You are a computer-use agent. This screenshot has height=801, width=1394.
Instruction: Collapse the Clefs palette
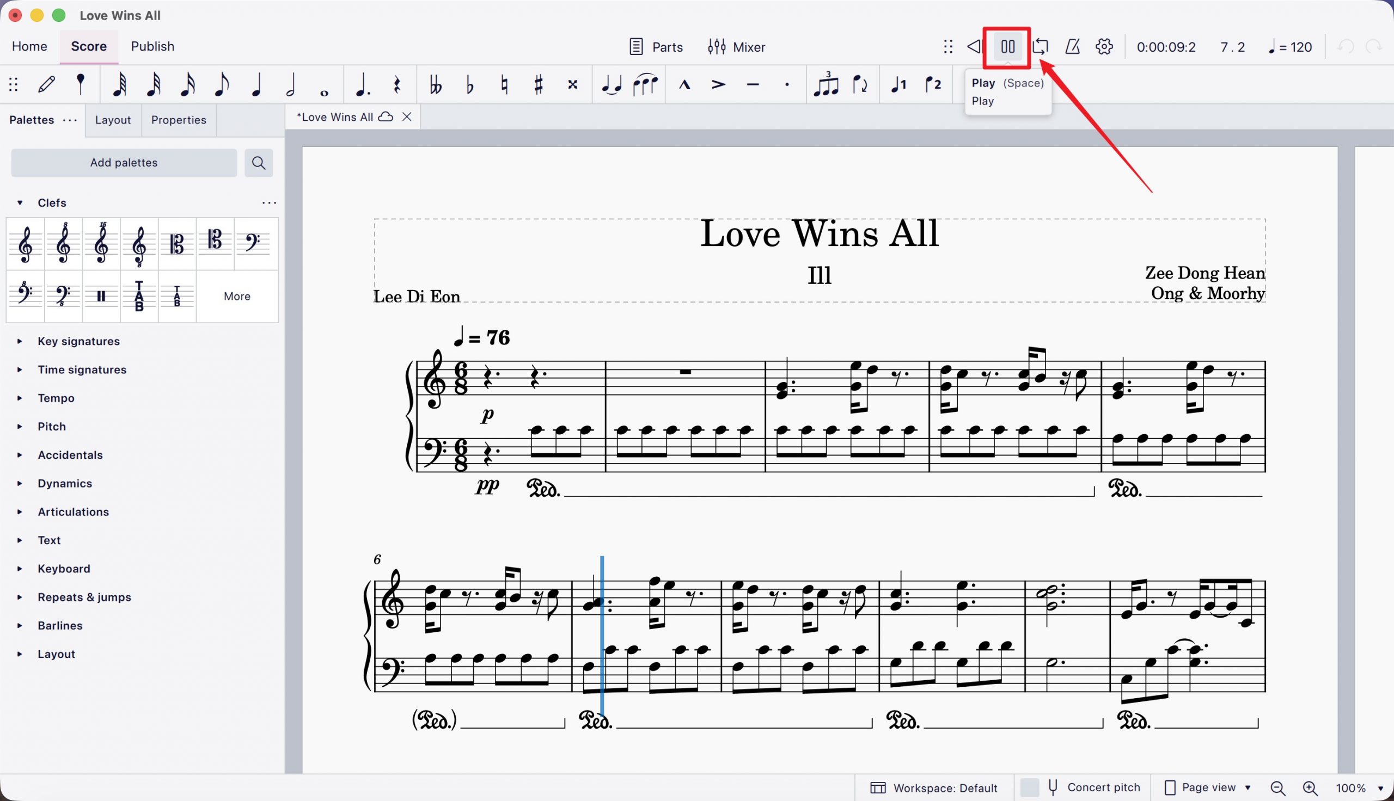pos(20,203)
